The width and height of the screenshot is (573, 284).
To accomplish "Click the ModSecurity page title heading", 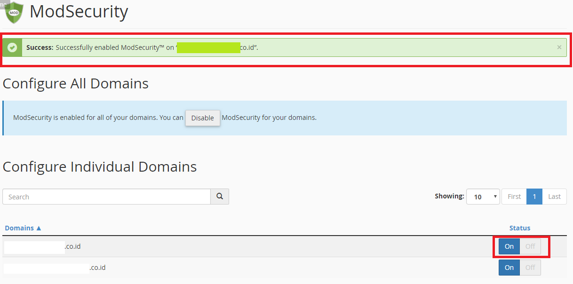I will coord(78,12).
